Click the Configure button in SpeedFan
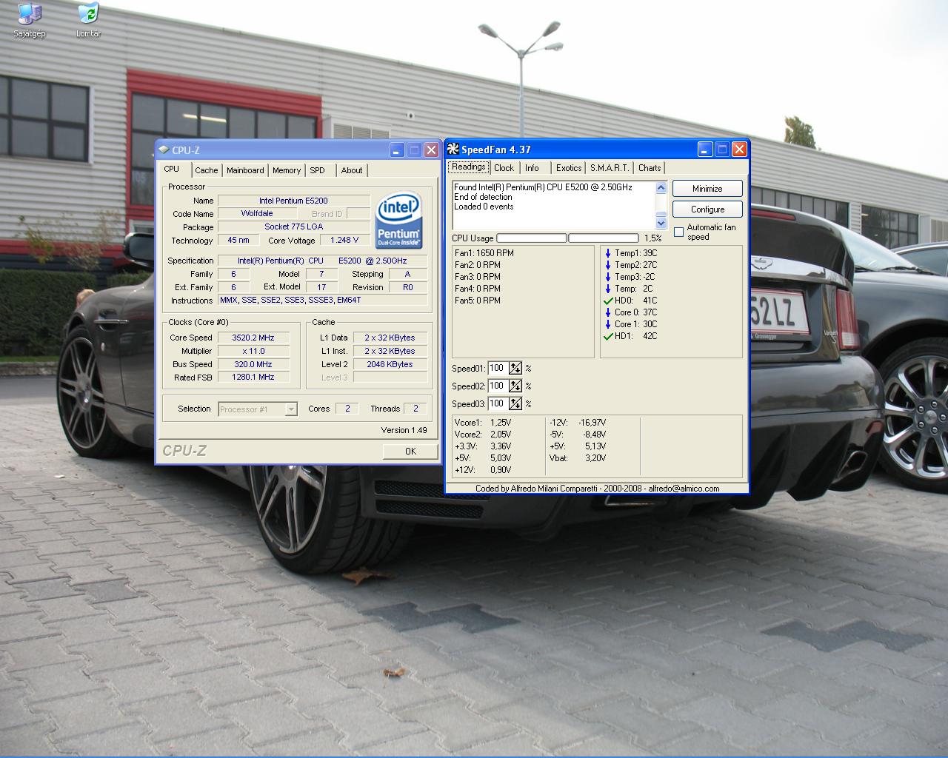This screenshot has width=948, height=758. pyautogui.click(x=707, y=209)
